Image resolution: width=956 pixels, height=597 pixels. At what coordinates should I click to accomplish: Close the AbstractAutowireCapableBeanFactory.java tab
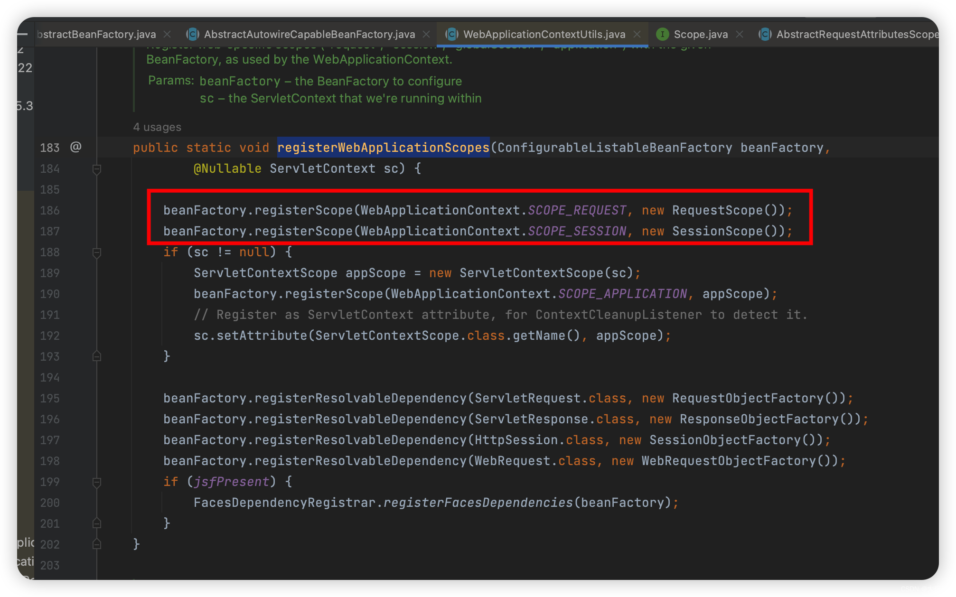pyautogui.click(x=426, y=34)
